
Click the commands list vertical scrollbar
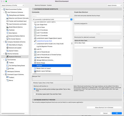[x=72, y=43]
